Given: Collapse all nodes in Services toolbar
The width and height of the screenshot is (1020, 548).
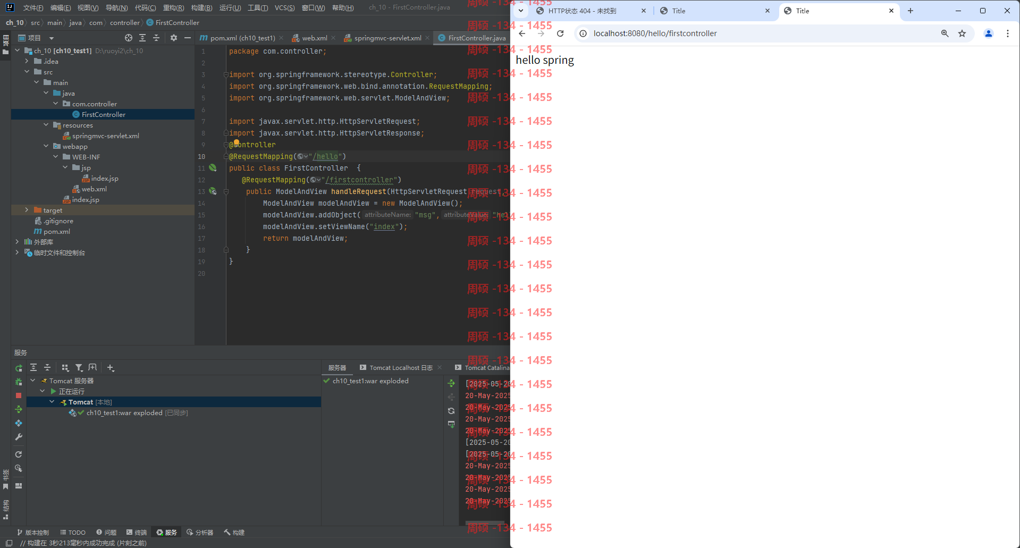Looking at the screenshot, I should (x=47, y=367).
